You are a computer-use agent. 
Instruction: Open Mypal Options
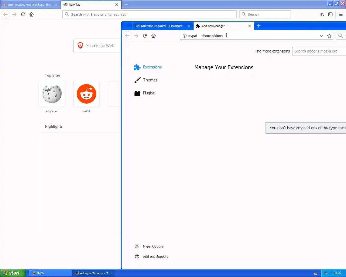pyautogui.click(x=149, y=246)
